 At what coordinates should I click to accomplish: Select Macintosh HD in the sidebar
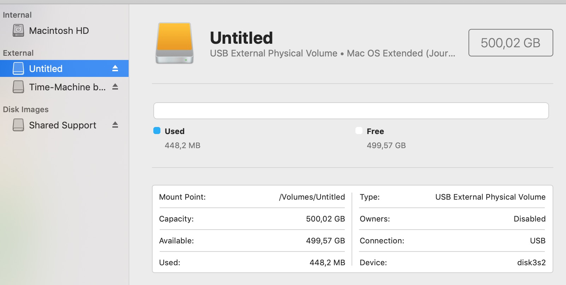point(59,31)
